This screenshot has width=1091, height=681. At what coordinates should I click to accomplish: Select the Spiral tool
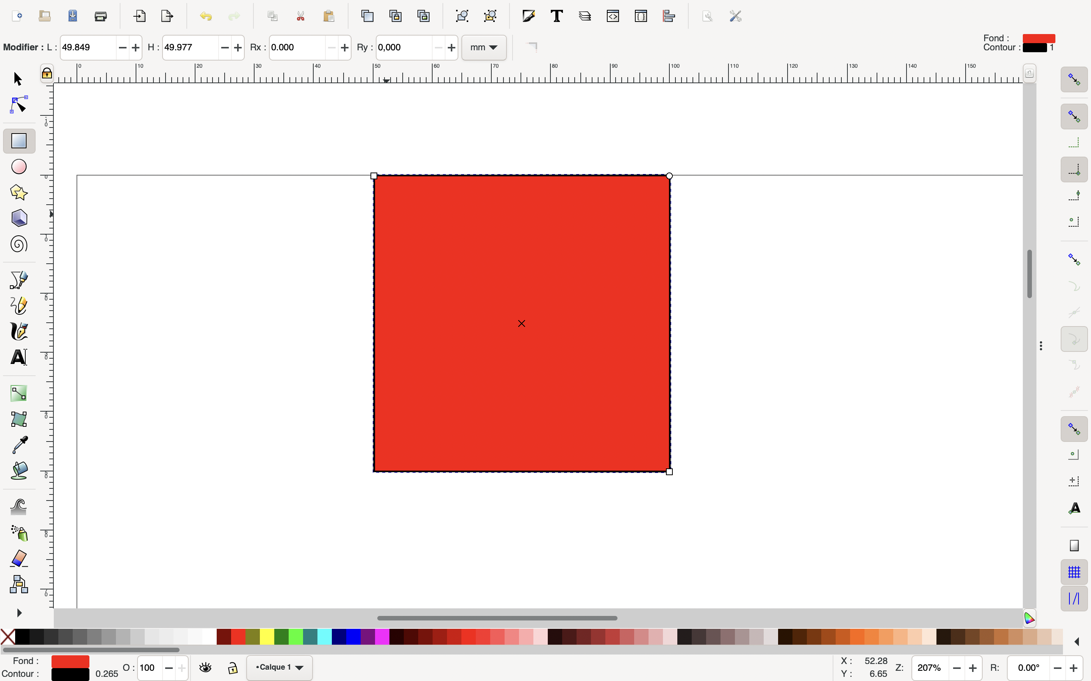point(19,244)
